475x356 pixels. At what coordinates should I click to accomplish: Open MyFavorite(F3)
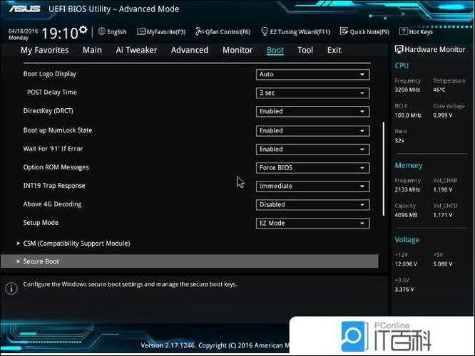click(161, 31)
